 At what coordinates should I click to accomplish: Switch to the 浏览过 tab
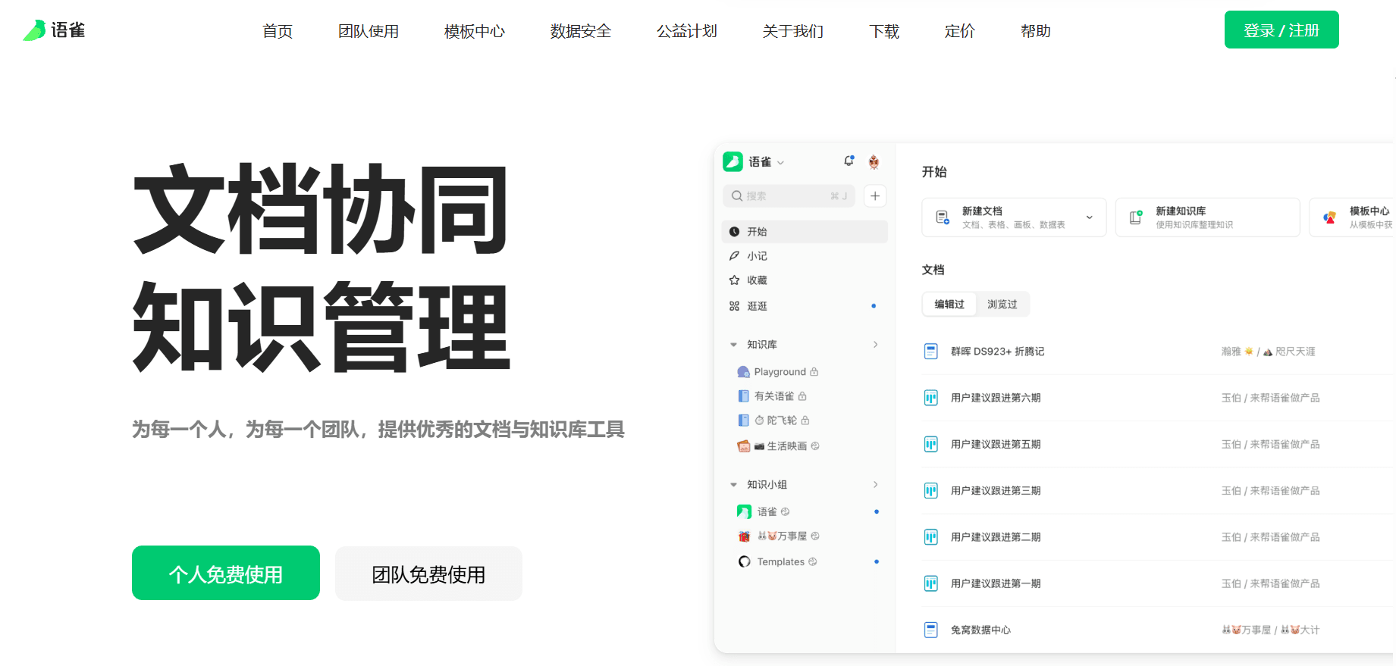1002,305
